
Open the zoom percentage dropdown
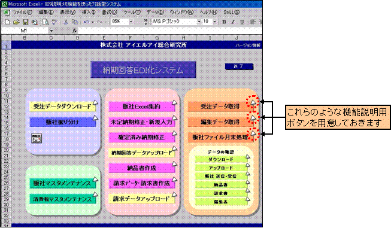click(x=131, y=22)
